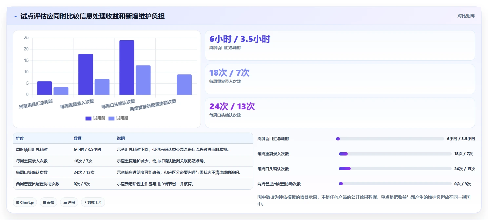The image size is (488, 220).
Task: Click the note starting 示意汇总耗时下降
Action: [x=173, y=150]
